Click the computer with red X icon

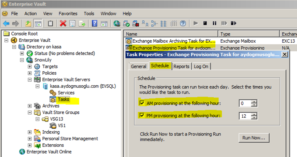click(x=136, y=24)
